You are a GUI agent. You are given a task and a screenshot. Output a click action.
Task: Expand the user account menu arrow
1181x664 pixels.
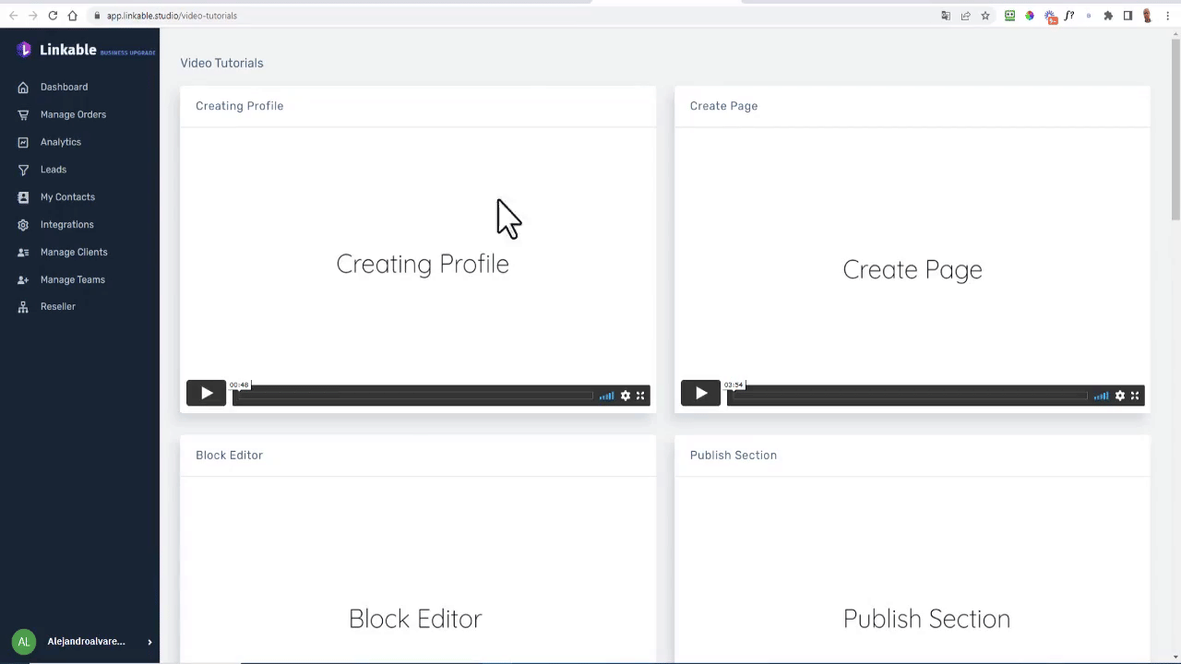[x=149, y=642]
